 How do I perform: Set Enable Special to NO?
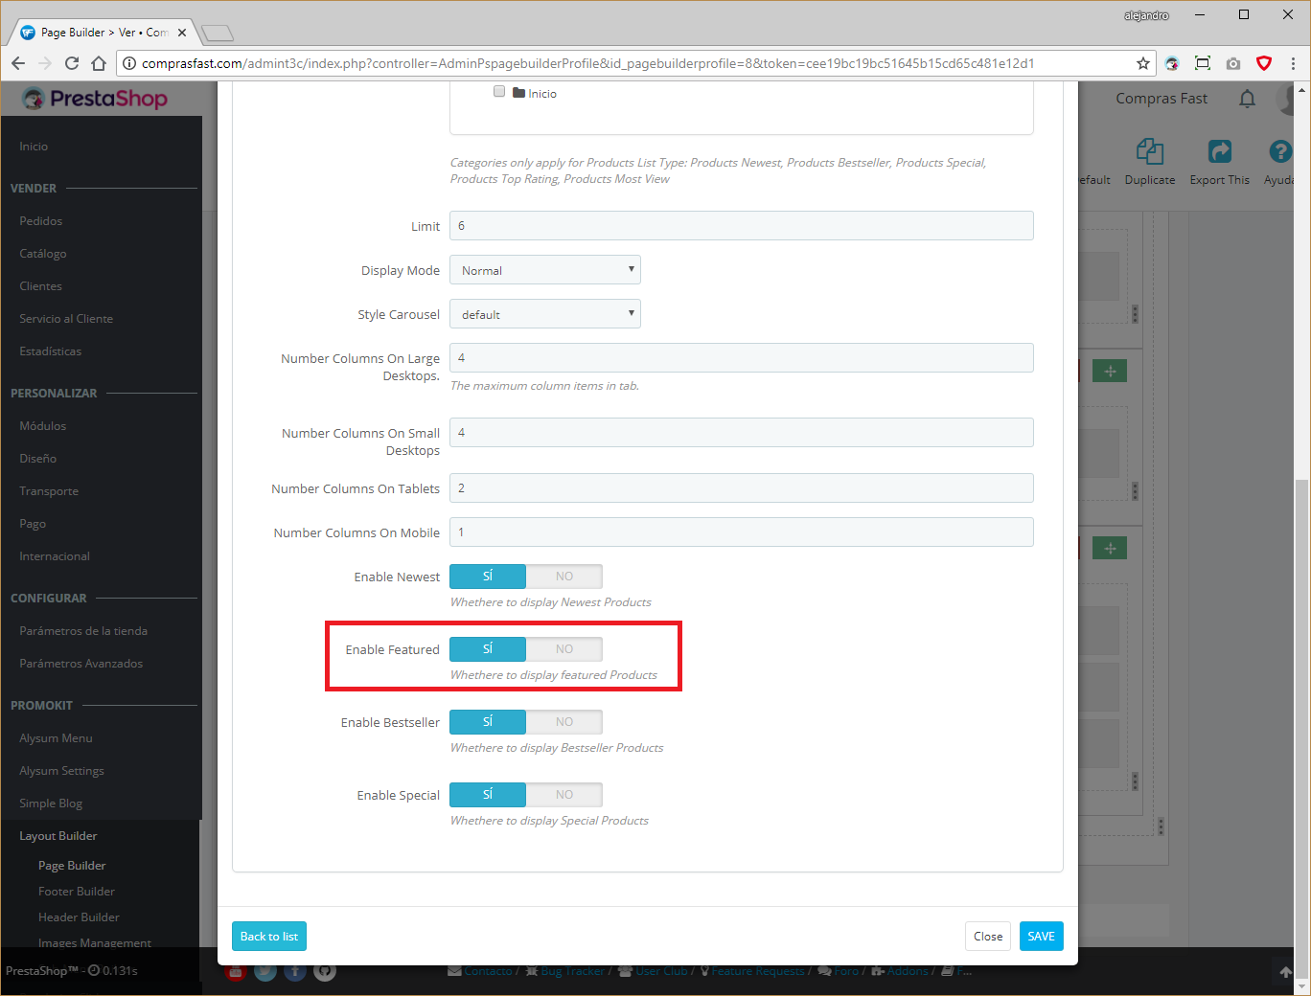[x=564, y=795]
